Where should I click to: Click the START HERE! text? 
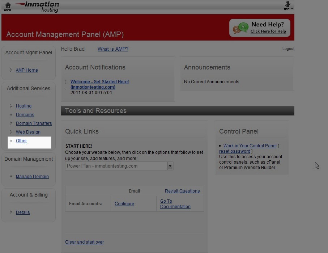78,146
